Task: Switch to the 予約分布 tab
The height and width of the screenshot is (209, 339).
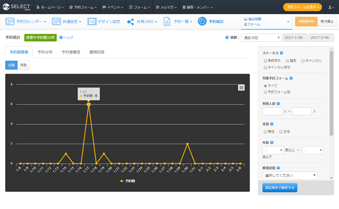Action: tap(45, 52)
